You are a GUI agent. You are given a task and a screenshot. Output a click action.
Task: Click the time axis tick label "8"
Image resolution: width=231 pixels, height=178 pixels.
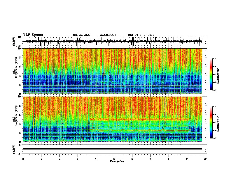pyautogui.click(x=169, y=159)
